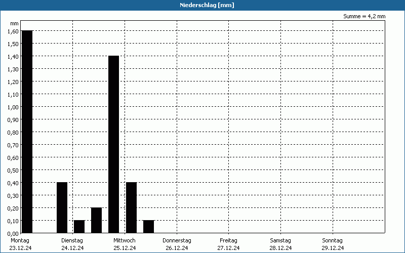The width and height of the screenshot is (405, 253).
Task: Click the 0,40 y-axis value
Action: pyautogui.click(x=13, y=183)
